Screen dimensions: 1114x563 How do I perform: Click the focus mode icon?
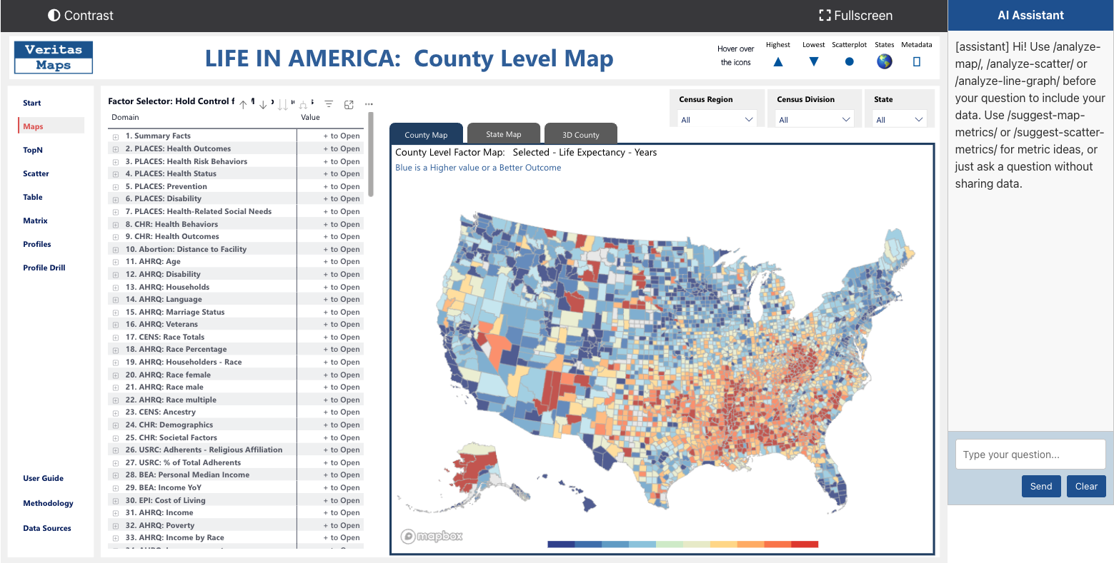[x=349, y=104]
